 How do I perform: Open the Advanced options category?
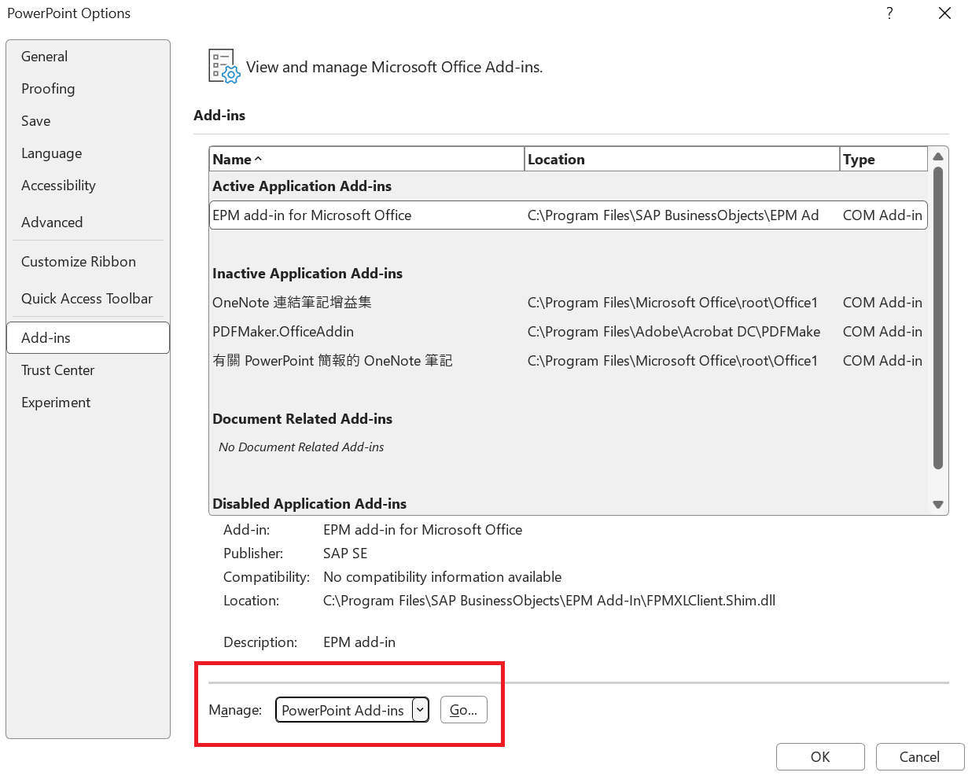(87, 223)
